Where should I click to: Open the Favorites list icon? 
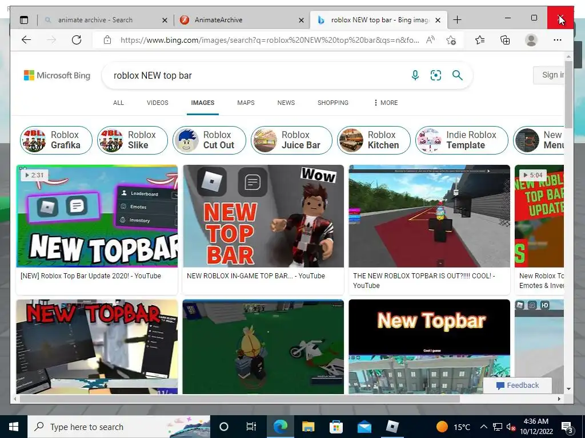[480, 40]
